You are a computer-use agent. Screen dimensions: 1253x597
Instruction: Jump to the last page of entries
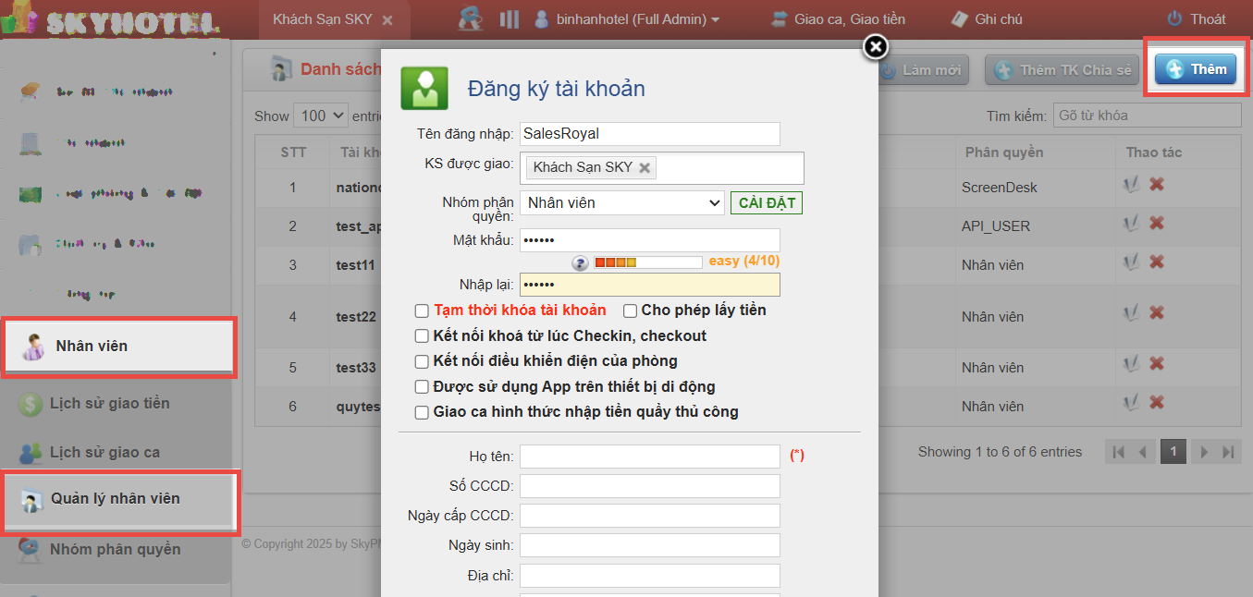click(1228, 452)
